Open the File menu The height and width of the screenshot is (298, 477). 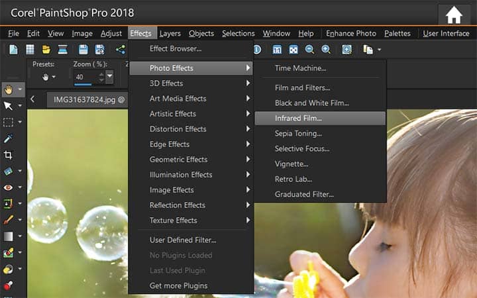pos(13,34)
